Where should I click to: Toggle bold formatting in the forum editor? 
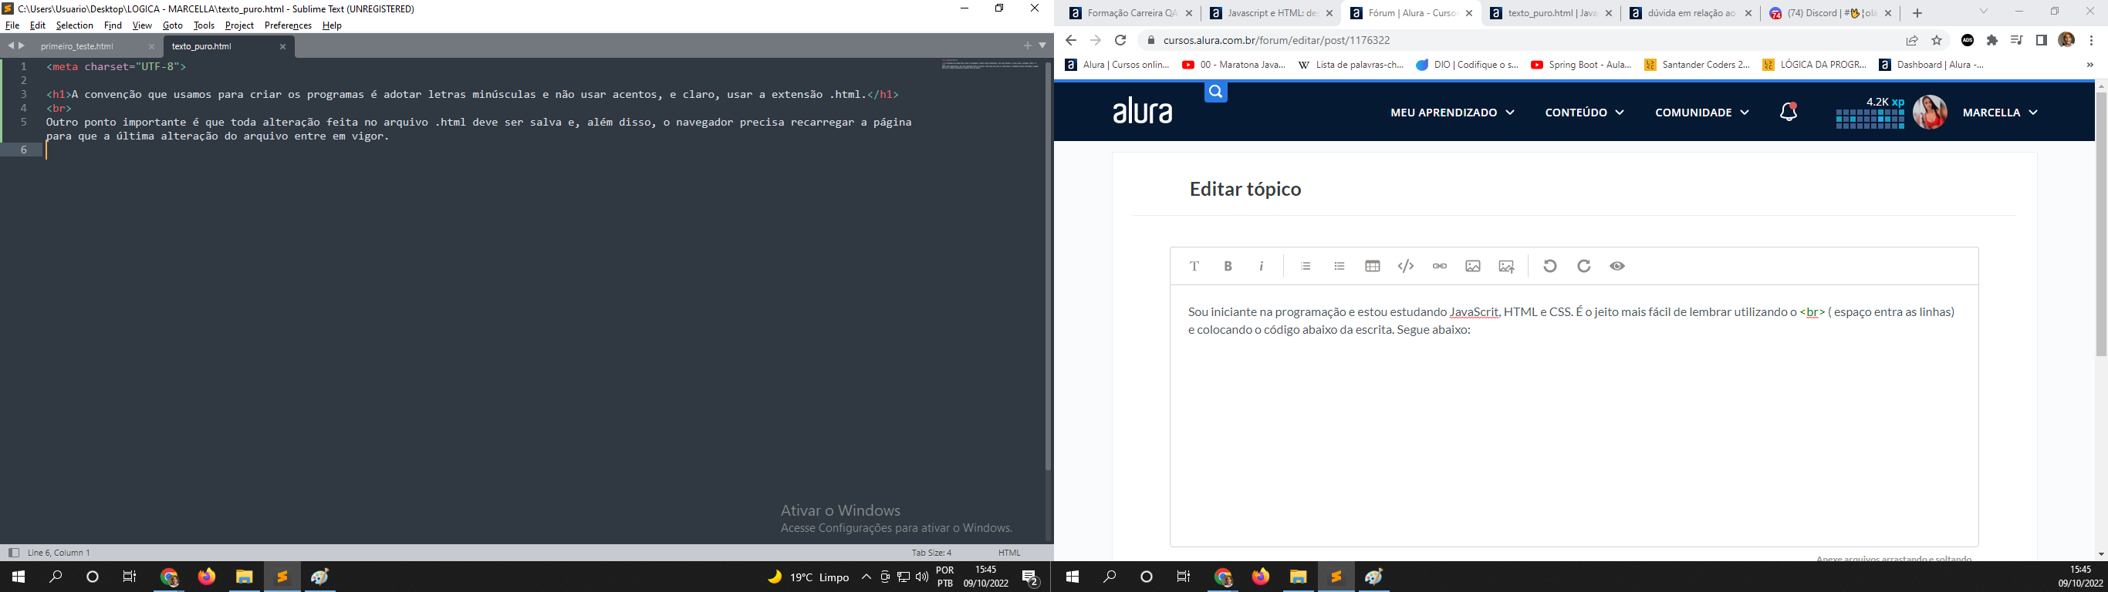[1228, 266]
